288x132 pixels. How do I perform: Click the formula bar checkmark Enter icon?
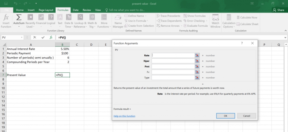click(x=43, y=37)
